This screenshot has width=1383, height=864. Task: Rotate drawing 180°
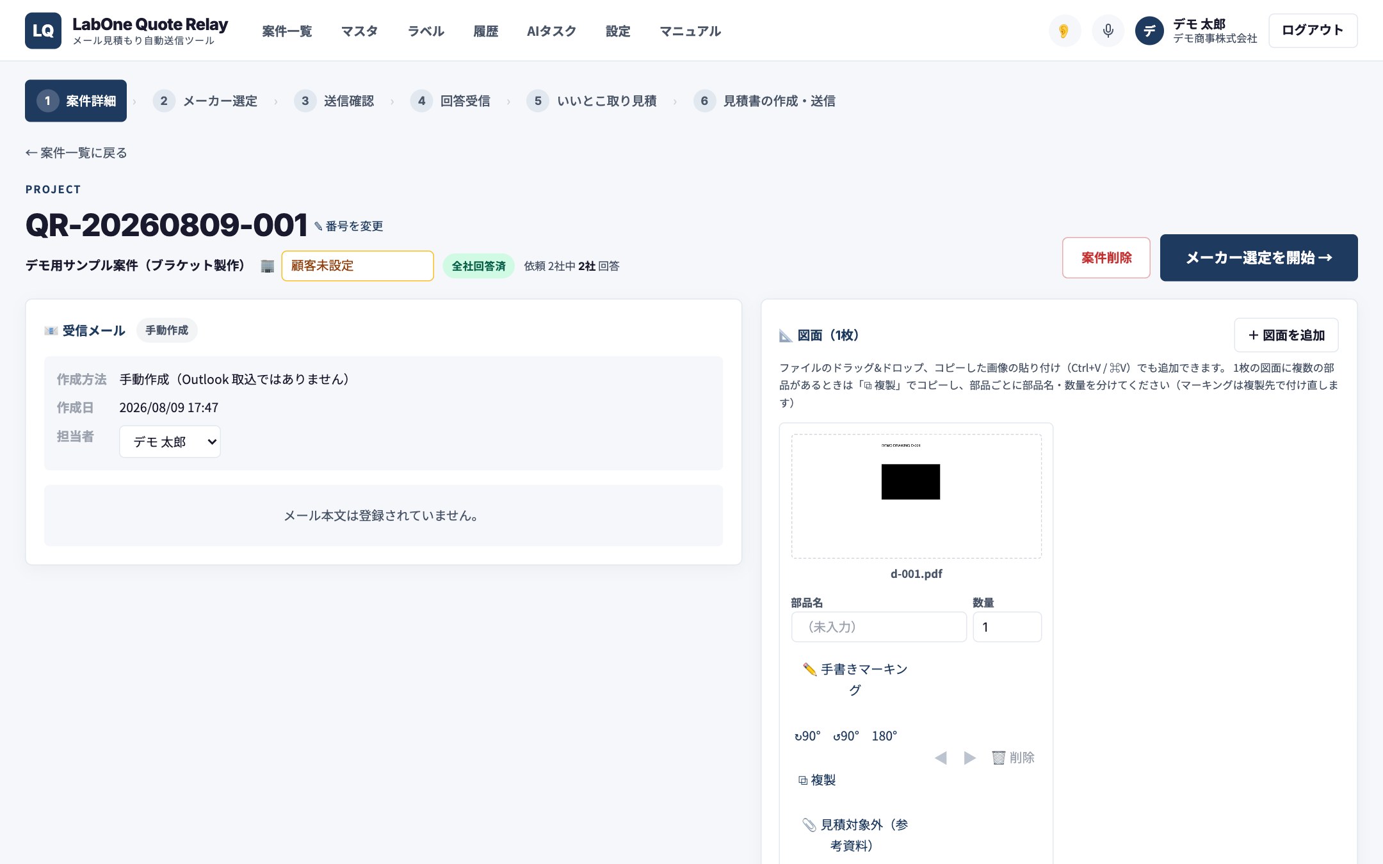pyautogui.click(x=884, y=736)
